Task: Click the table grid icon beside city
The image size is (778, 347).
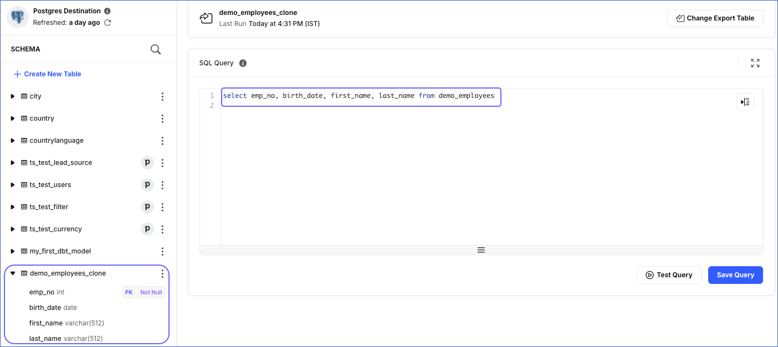Action: (24, 96)
